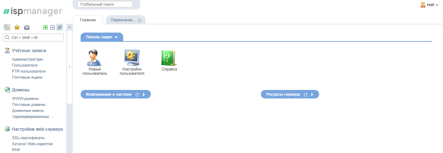Collapse the Учётные записи section
443x153 pixels.
[29, 51]
